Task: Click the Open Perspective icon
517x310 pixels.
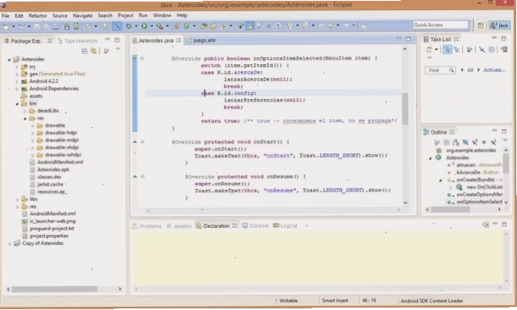Action: click(x=481, y=26)
